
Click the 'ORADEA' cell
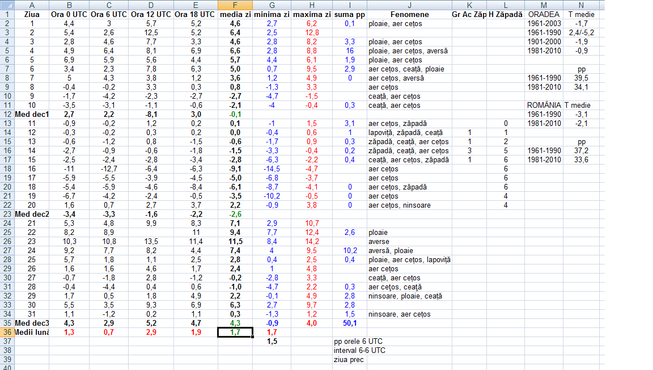click(x=544, y=15)
